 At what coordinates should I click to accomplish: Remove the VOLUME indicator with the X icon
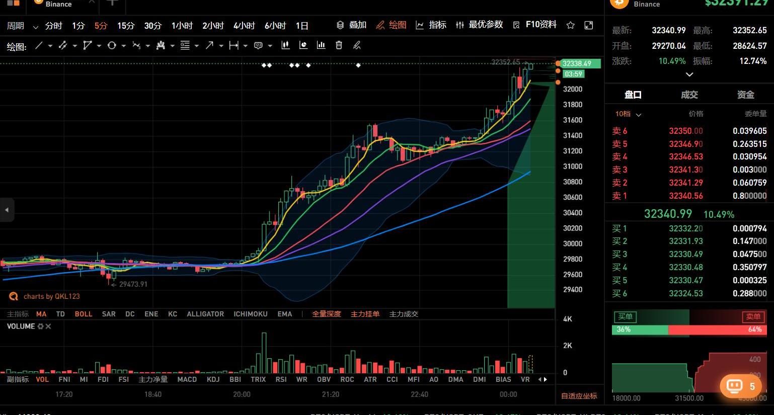click(x=48, y=326)
